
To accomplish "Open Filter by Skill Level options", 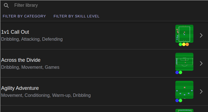I will pos(76,16).
